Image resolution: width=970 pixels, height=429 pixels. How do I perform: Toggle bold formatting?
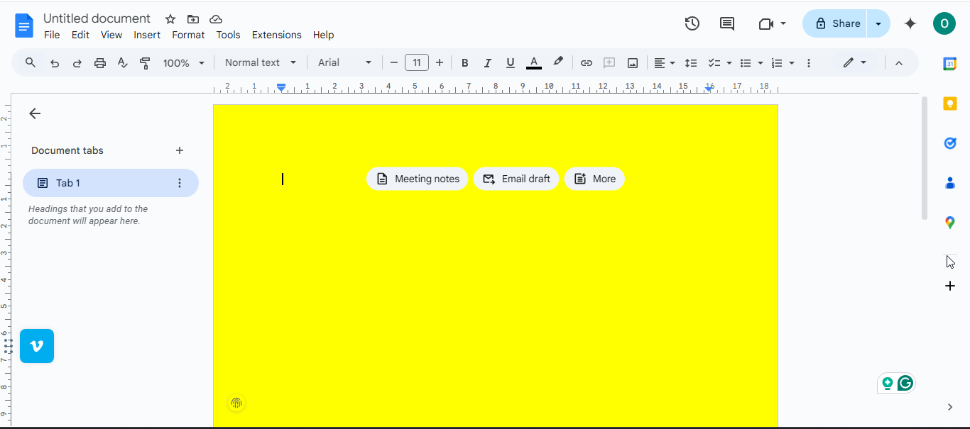[x=464, y=63]
